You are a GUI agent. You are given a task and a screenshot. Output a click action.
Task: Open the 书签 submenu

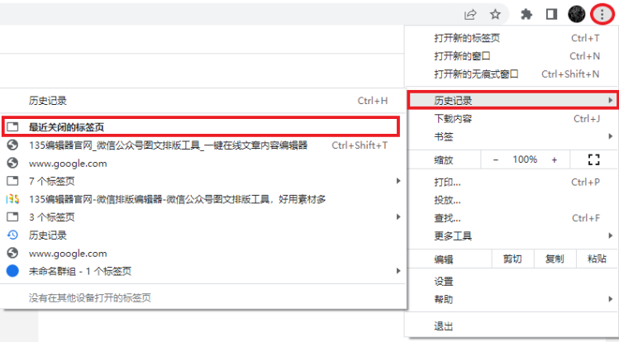(512, 136)
